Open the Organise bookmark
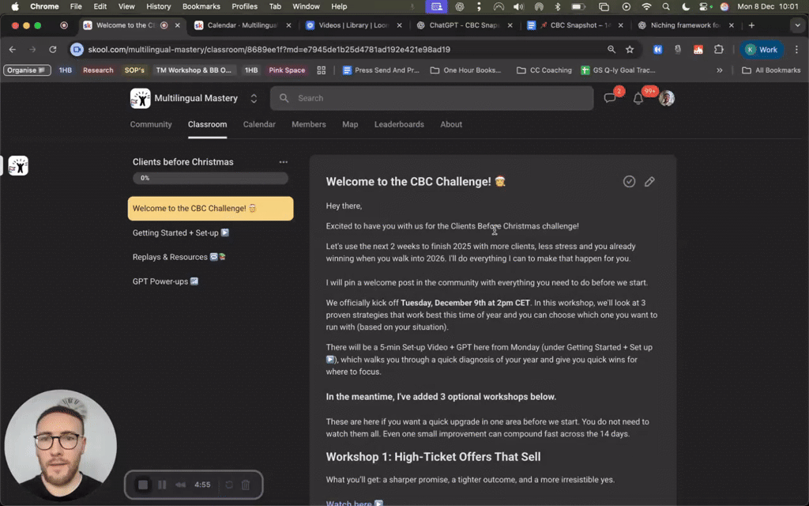The height and width of the screenshot is (506, 809). (27, 70)
